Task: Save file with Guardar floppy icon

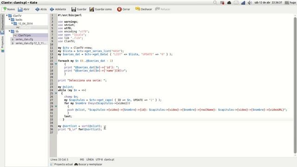Action: (73, 9)
